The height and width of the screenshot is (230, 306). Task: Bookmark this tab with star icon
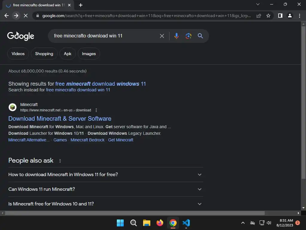coord(268,16)
